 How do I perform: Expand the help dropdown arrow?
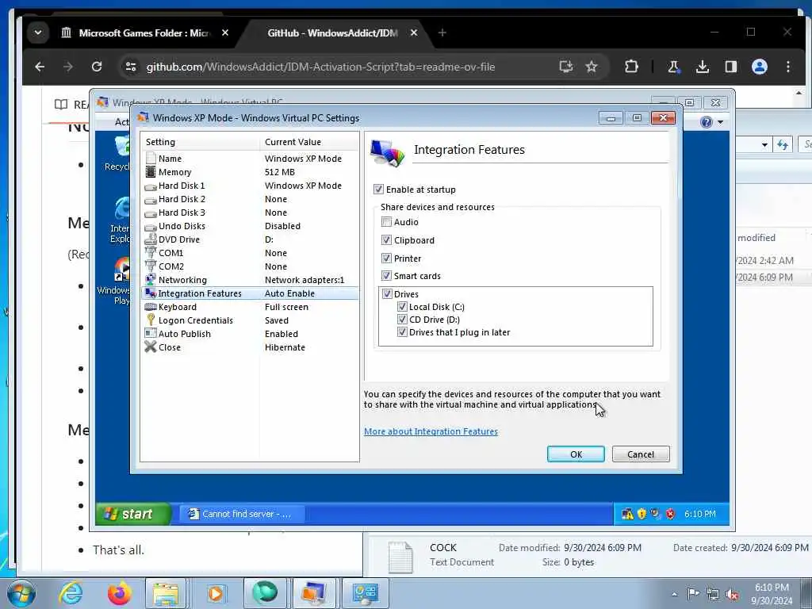click(720, 123)
